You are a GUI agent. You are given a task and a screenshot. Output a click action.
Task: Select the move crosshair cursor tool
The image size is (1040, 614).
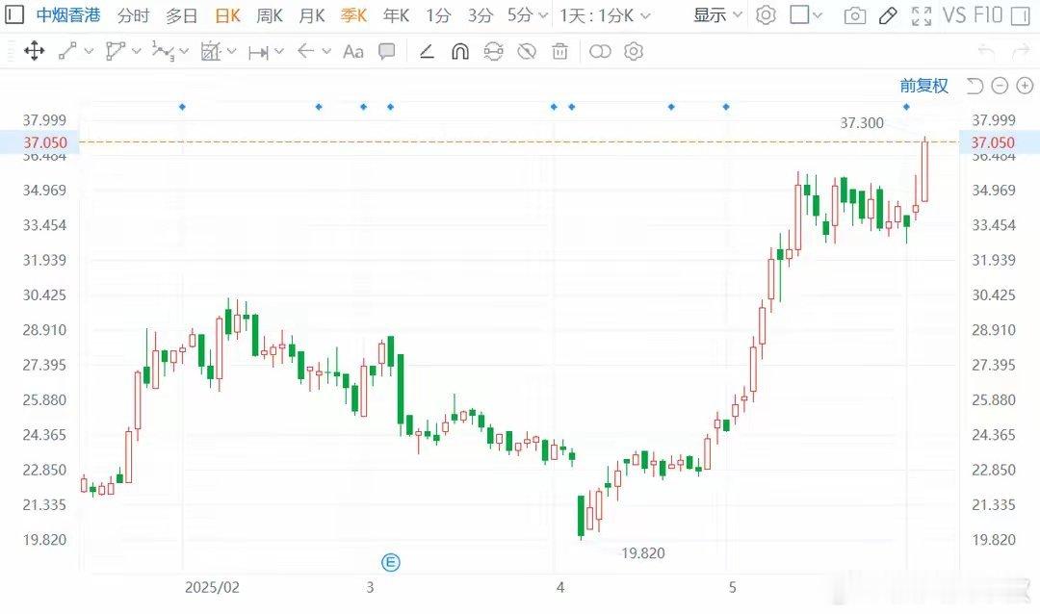pyautogui.click(x=34, y=51)
